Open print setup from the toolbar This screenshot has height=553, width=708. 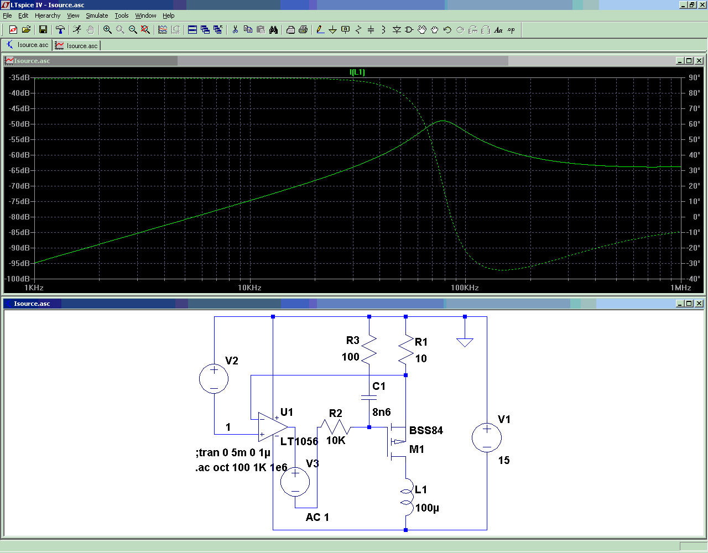pos(290,30)
